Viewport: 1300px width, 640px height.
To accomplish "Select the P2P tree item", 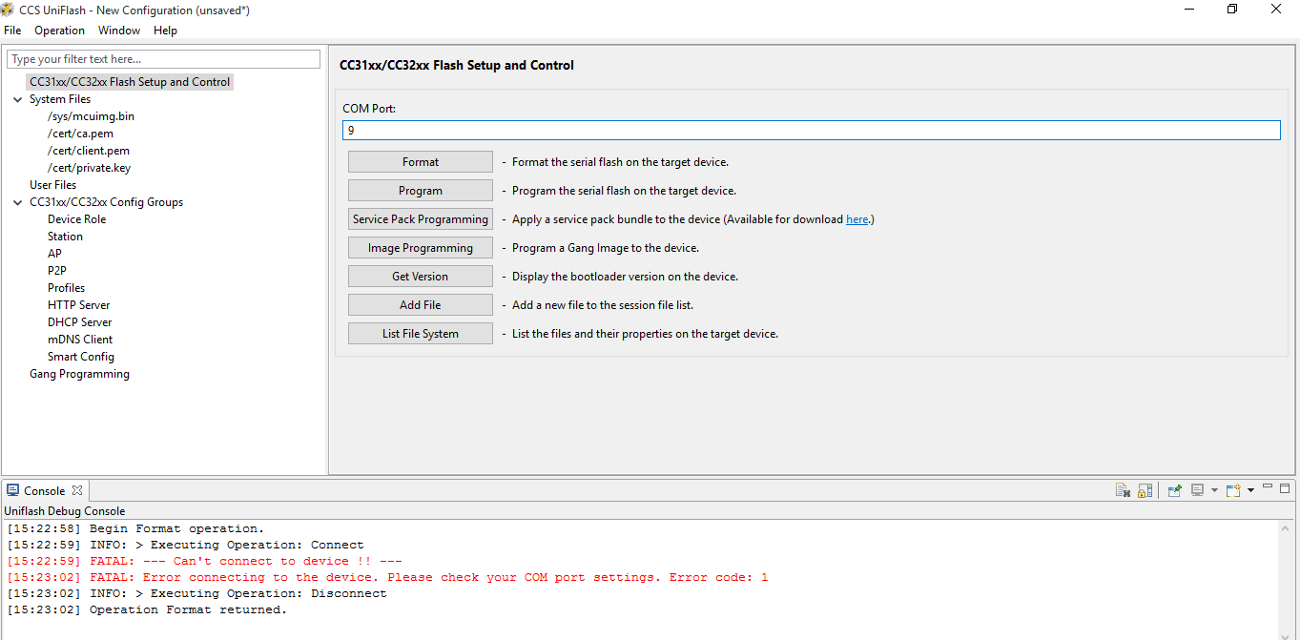I will (x=57, y=271).
